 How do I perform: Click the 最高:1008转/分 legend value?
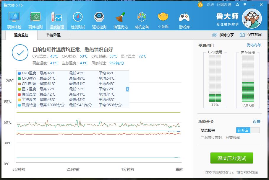point(52,105)
